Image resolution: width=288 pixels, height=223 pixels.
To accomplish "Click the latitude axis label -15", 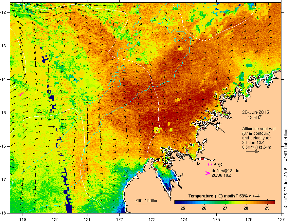I will [4, 113].
